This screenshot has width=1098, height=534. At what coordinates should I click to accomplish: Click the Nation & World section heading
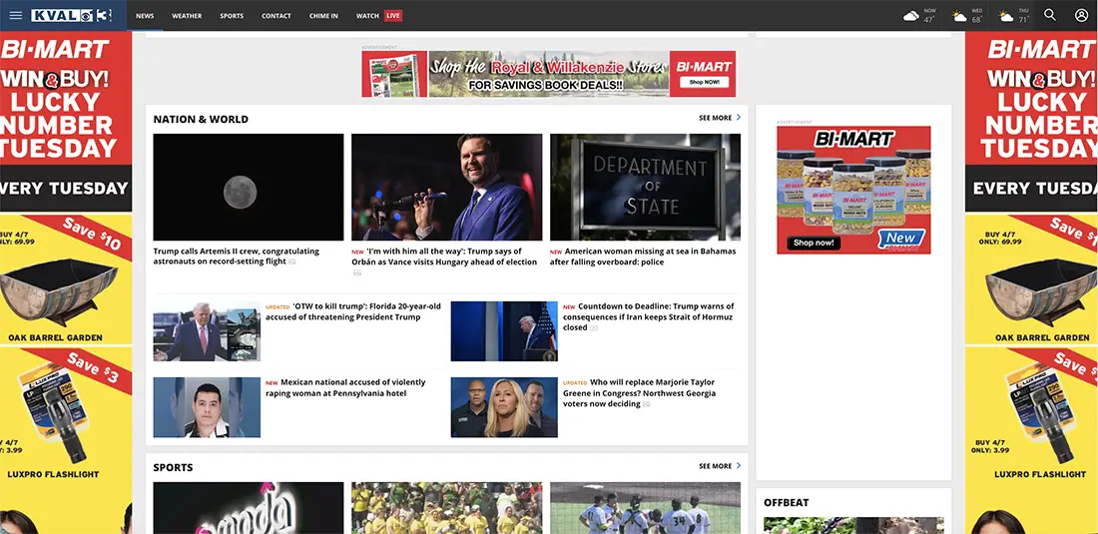tap(201, 119)
